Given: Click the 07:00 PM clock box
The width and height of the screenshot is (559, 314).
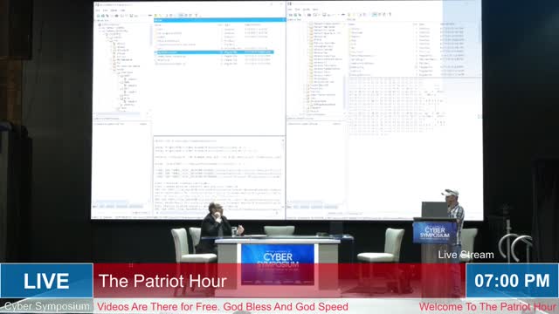Looking at the screenshot, I should [513, 281].
